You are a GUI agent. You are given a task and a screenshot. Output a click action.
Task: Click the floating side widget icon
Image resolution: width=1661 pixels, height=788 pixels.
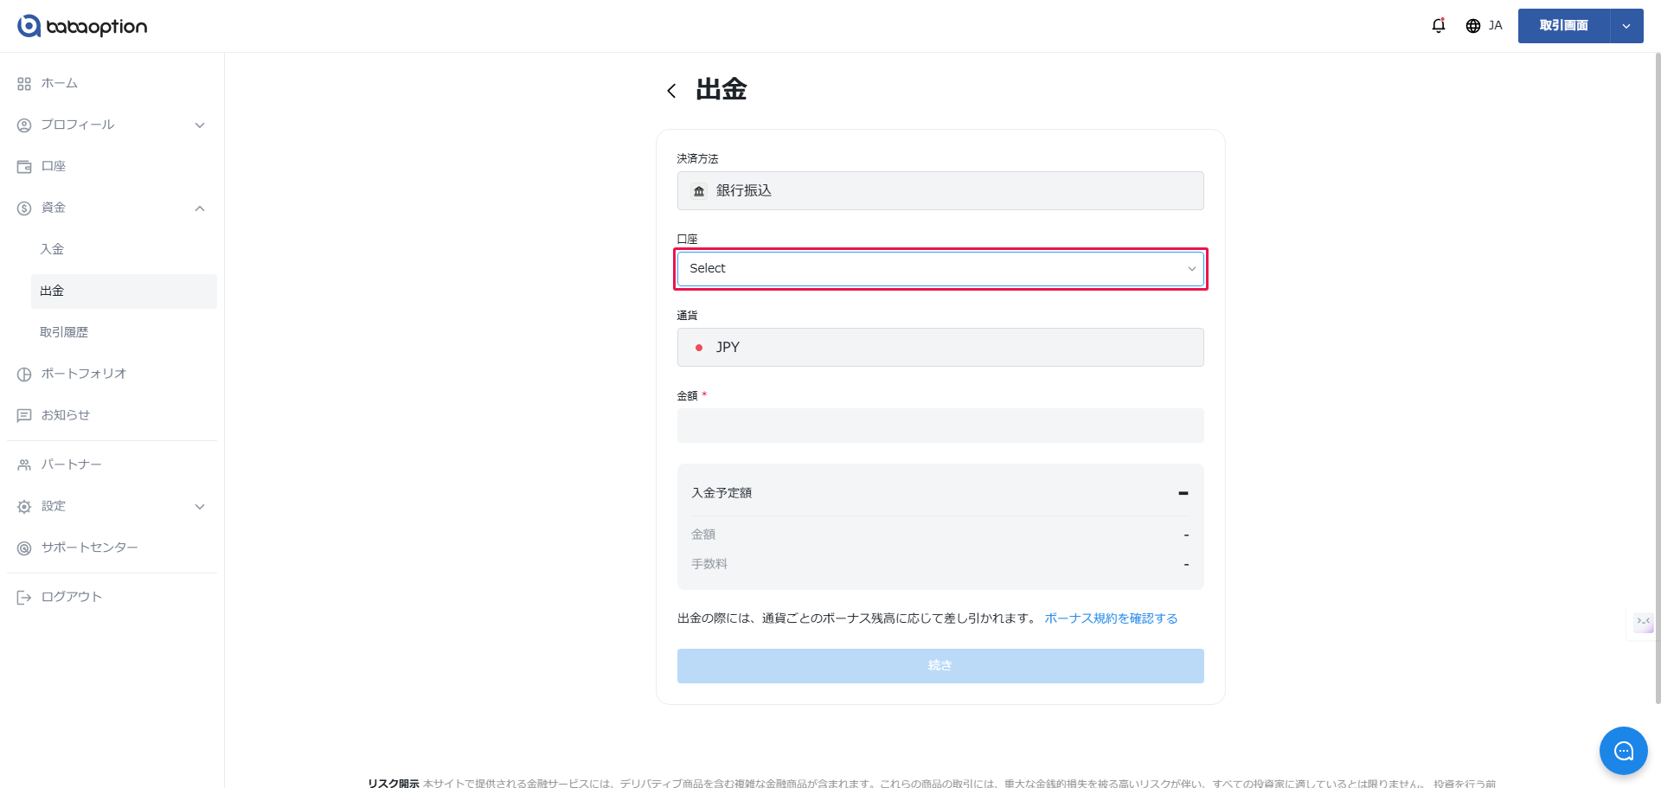[1642, 622]
